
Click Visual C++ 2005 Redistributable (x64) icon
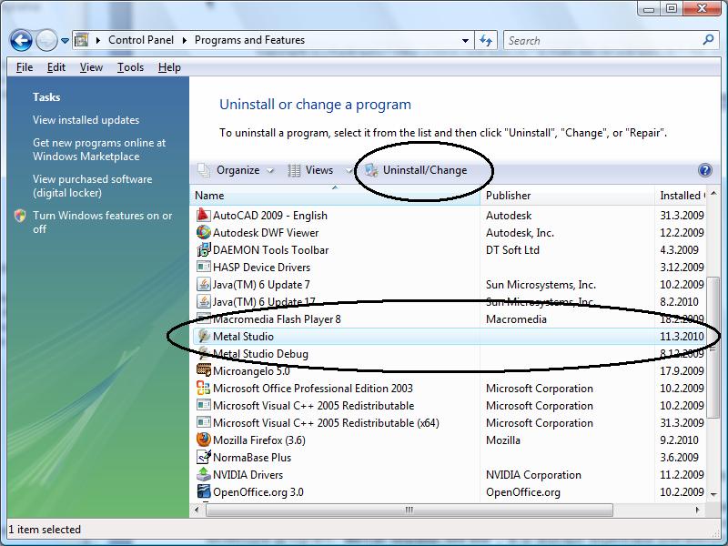pyautogui.click(x=203, y=422)
